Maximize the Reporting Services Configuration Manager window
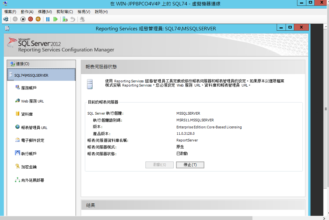 (x=290, y=27)
